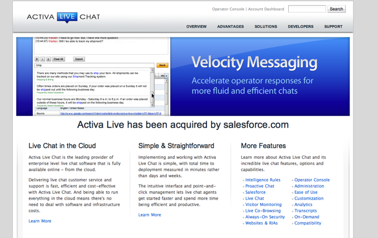Image resolution: width=378 pixels, height=238 pixels.
Task: Open the Support menu item
Action: click(x=333, y=26)
